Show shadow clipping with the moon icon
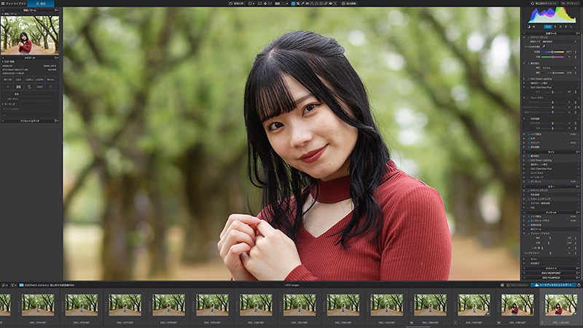 coord(529,27)
